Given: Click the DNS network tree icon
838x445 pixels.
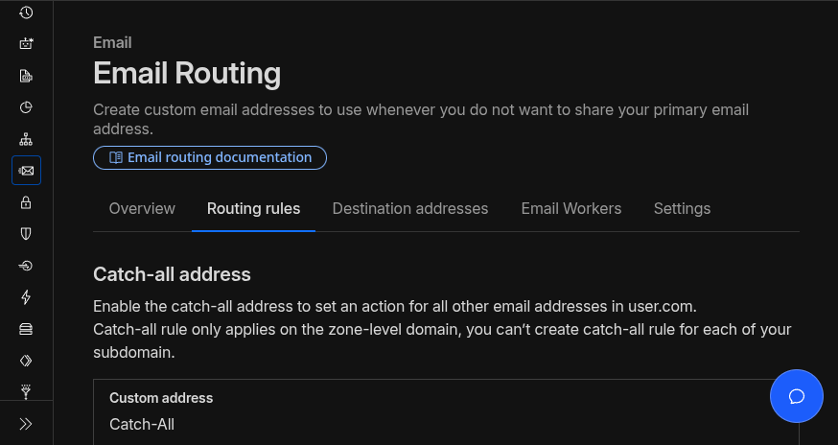Looking at the screenshot, I should [26, 139].
